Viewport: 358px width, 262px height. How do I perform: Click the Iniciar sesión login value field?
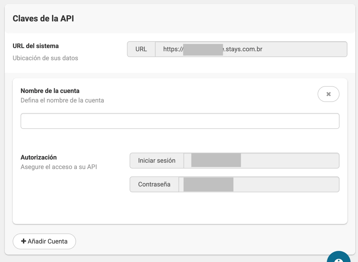pyautogui.click(x=261, y=161)
